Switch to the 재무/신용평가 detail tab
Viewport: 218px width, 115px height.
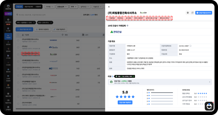point(139,18)
